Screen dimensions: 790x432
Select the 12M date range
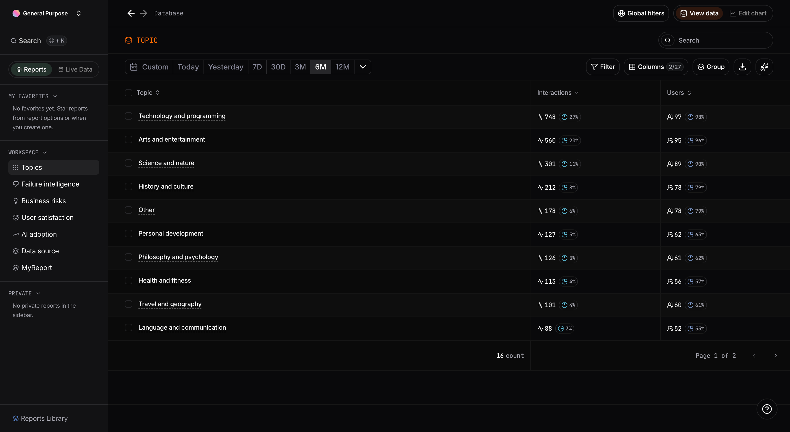pyautogui.click(x=342, y=67)
